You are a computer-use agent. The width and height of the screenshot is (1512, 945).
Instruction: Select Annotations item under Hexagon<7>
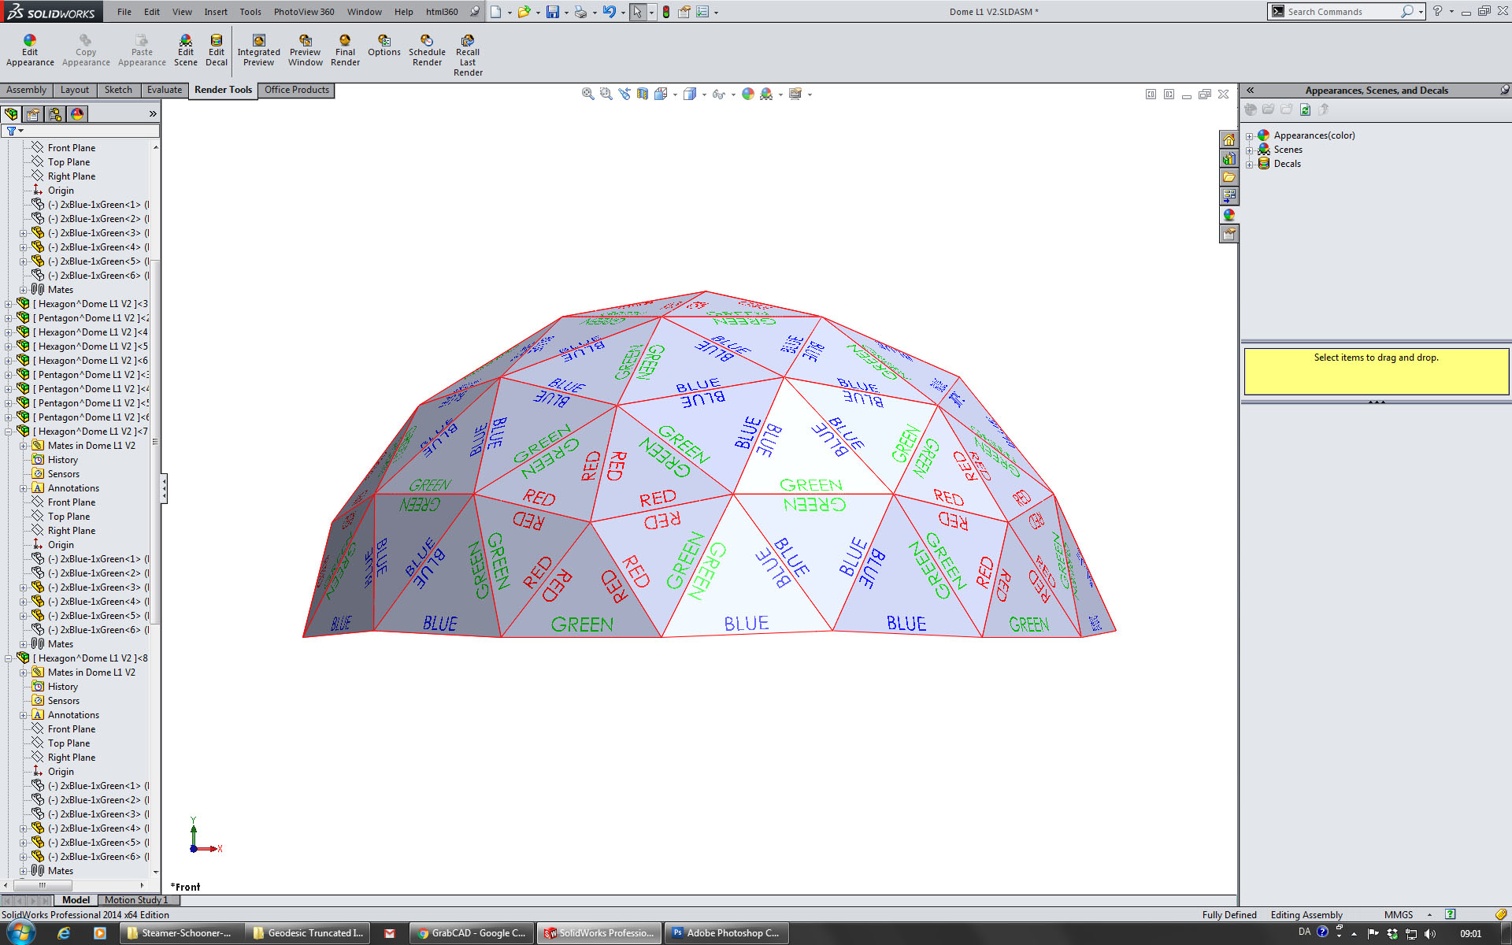tap(73, 488)
